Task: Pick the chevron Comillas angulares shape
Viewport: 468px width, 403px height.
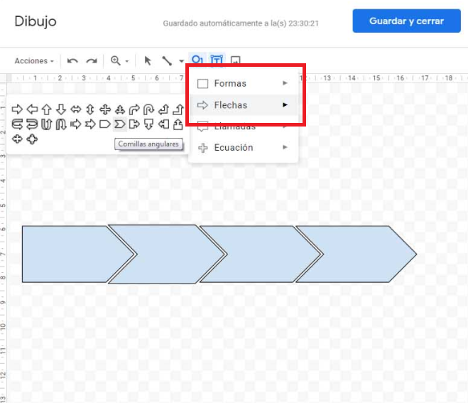Action: 120,124
